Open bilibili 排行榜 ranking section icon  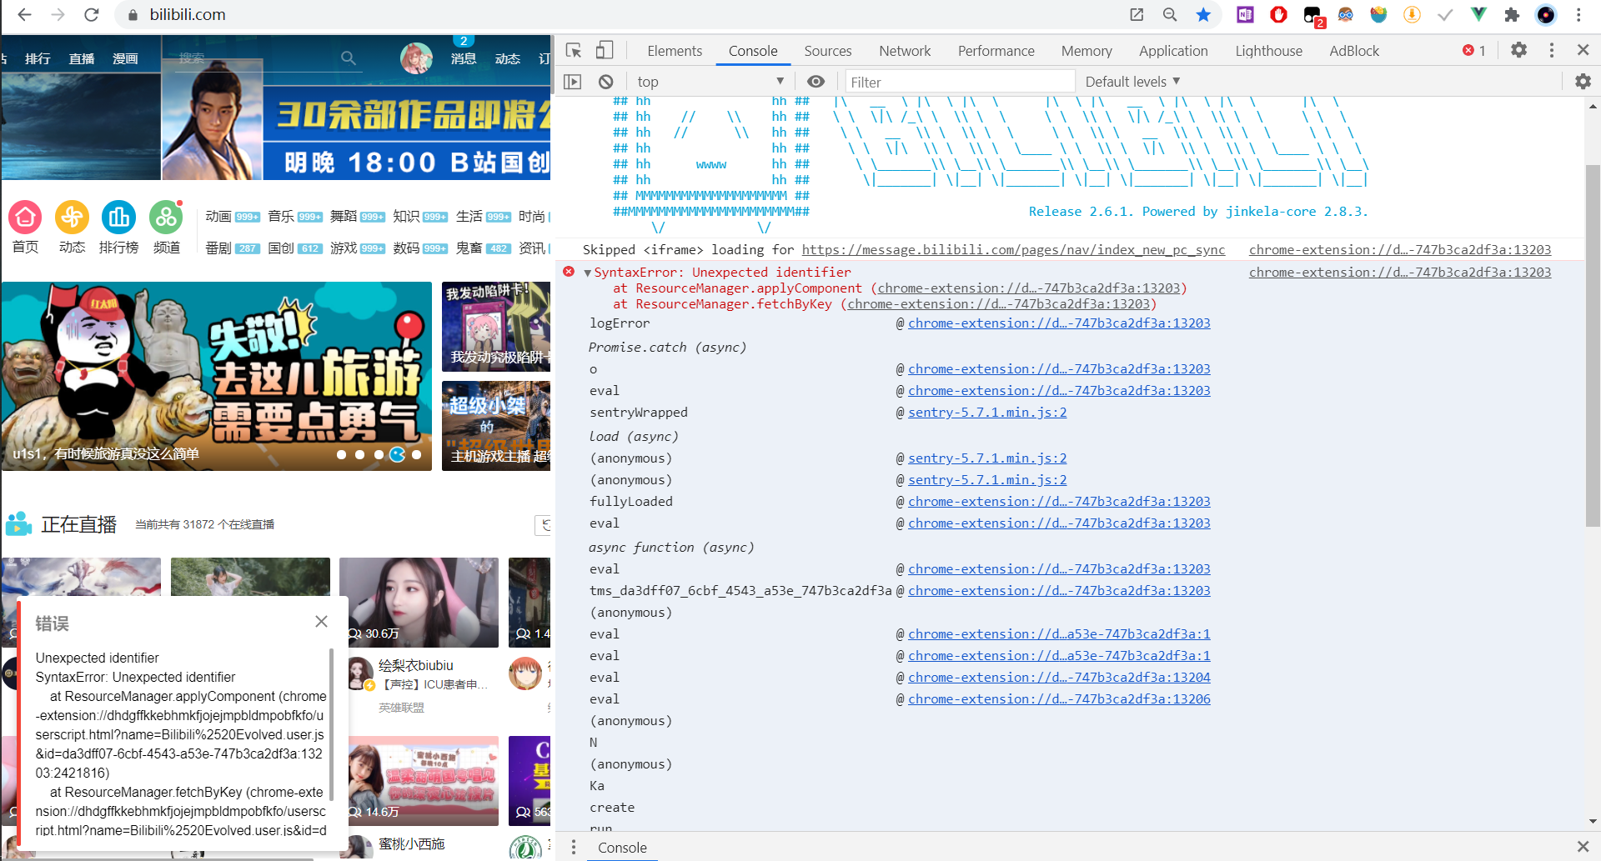(118, 218)
